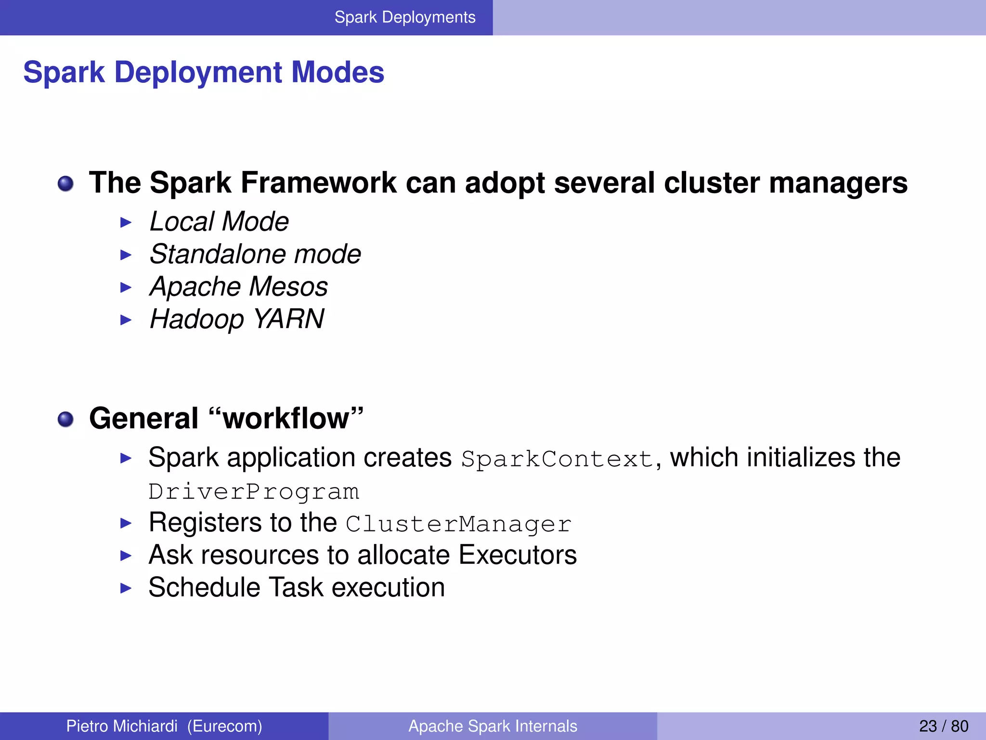Click the Apache Spark Internals footer title
Image resolution: width=986 pixels, height=740 pixels.
[493, 726]
